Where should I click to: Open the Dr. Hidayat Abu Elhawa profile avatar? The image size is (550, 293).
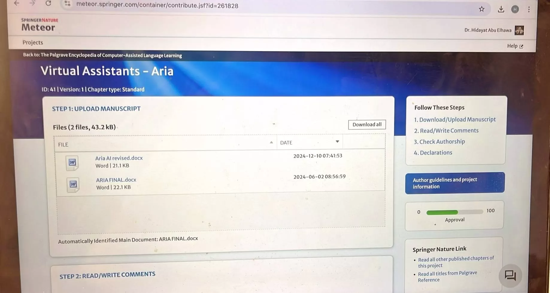519,30
